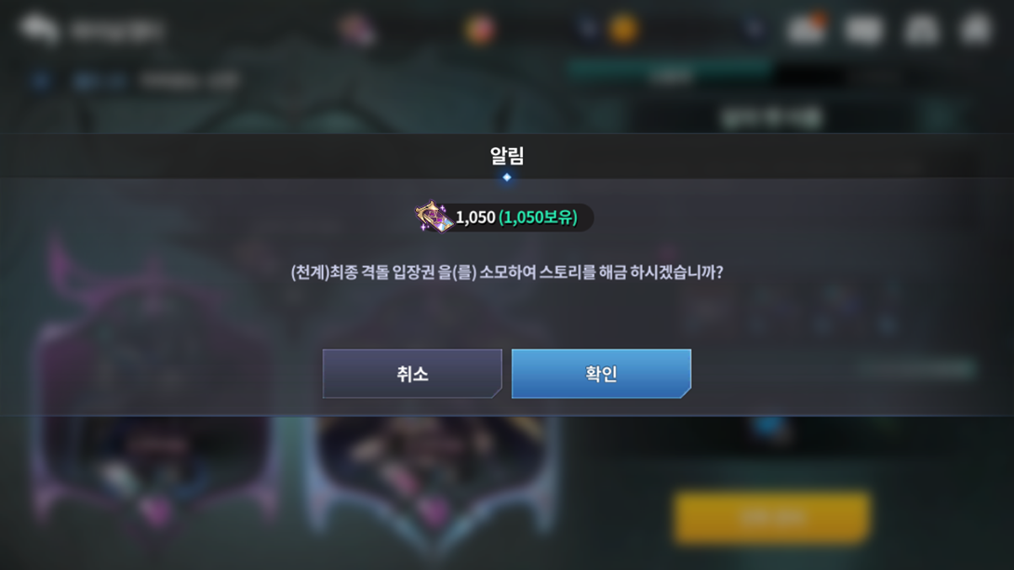1014x570 pixels.
Task: Click the blurred orange gem currency icon
Action: click(480, 30)
